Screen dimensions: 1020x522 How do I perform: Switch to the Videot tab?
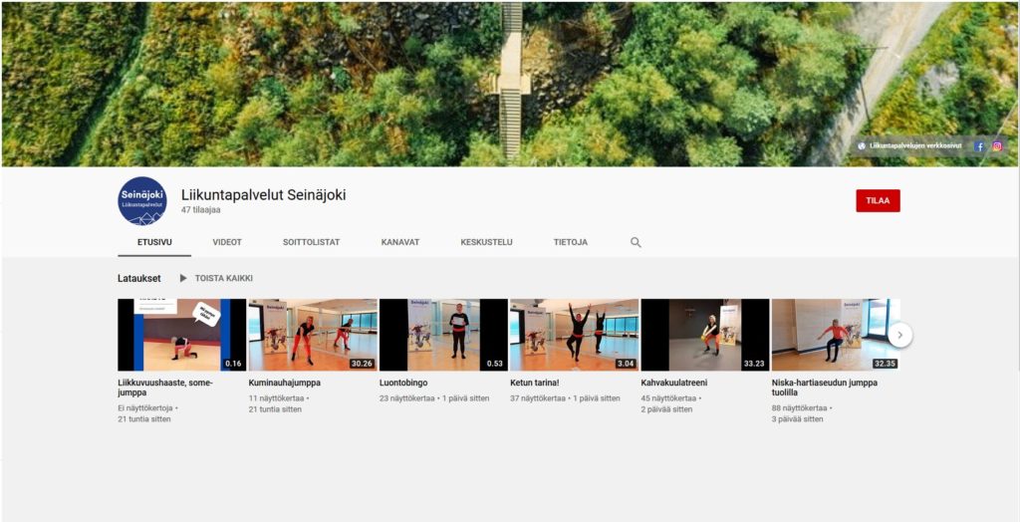click(226, 242)
